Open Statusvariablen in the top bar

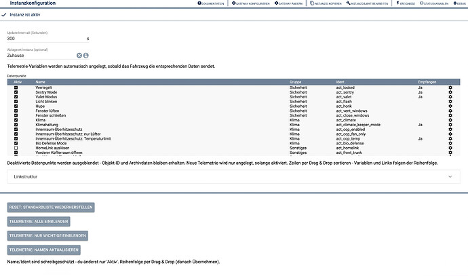click(434, 3)
